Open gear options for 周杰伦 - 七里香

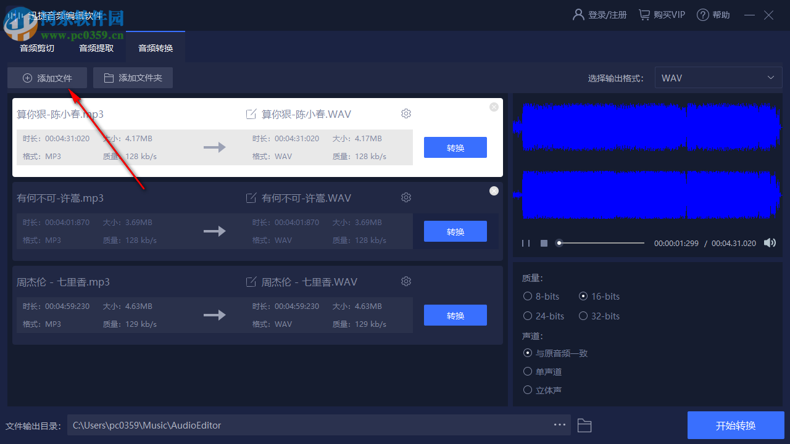(x=405, y=281)
